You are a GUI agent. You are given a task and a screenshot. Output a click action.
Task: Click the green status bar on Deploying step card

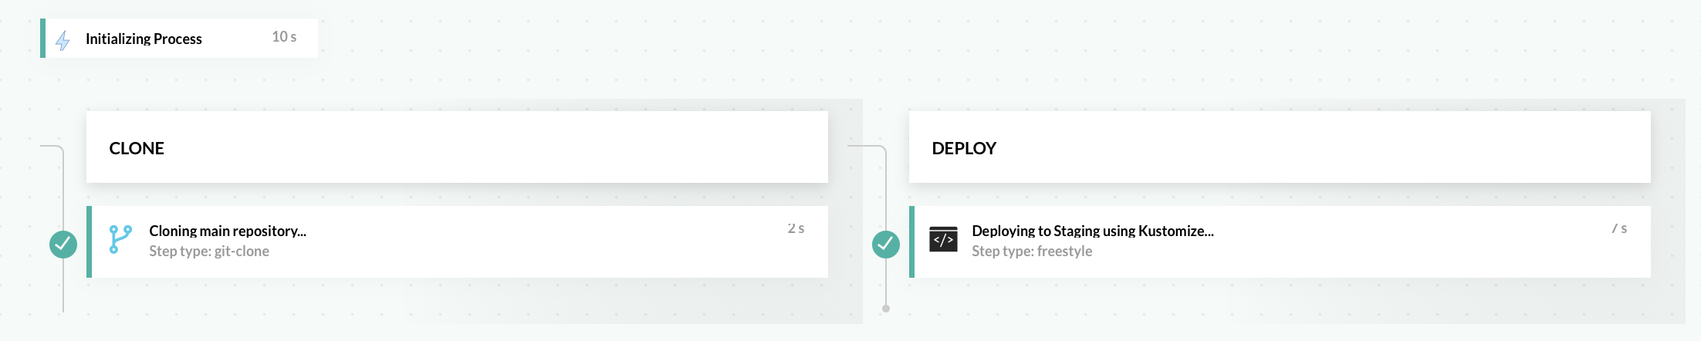pyautogui.click(x=912, y=241)
